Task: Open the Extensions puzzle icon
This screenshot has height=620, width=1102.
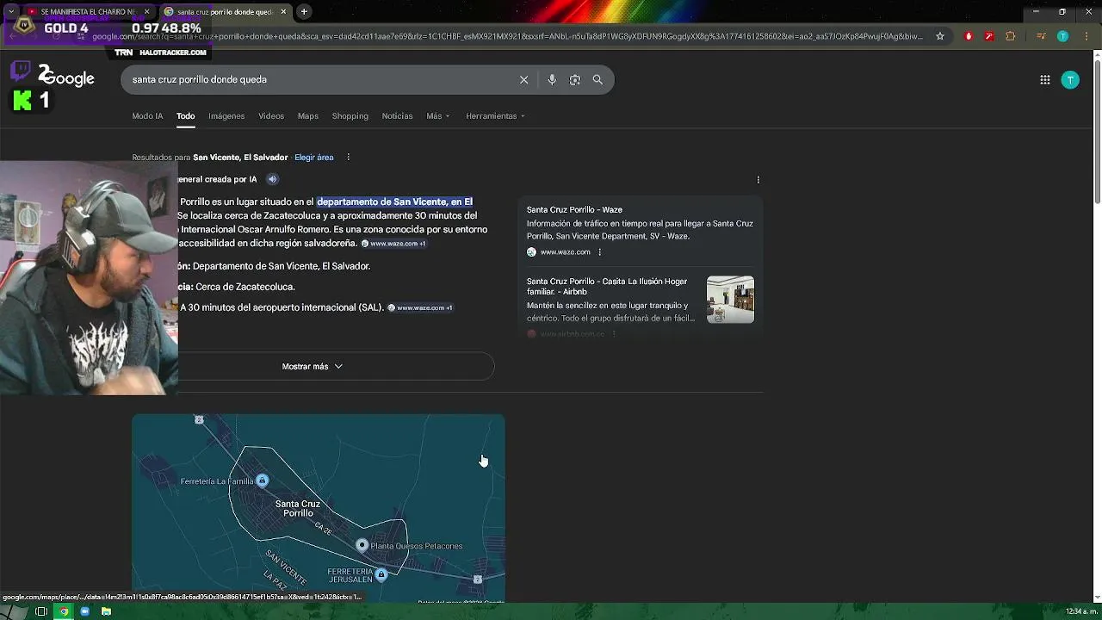Action: click(1011, 36)
